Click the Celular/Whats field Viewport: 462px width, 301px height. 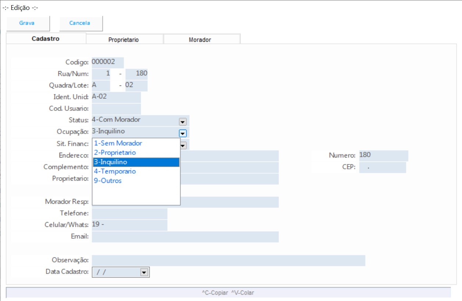(129, 225)
